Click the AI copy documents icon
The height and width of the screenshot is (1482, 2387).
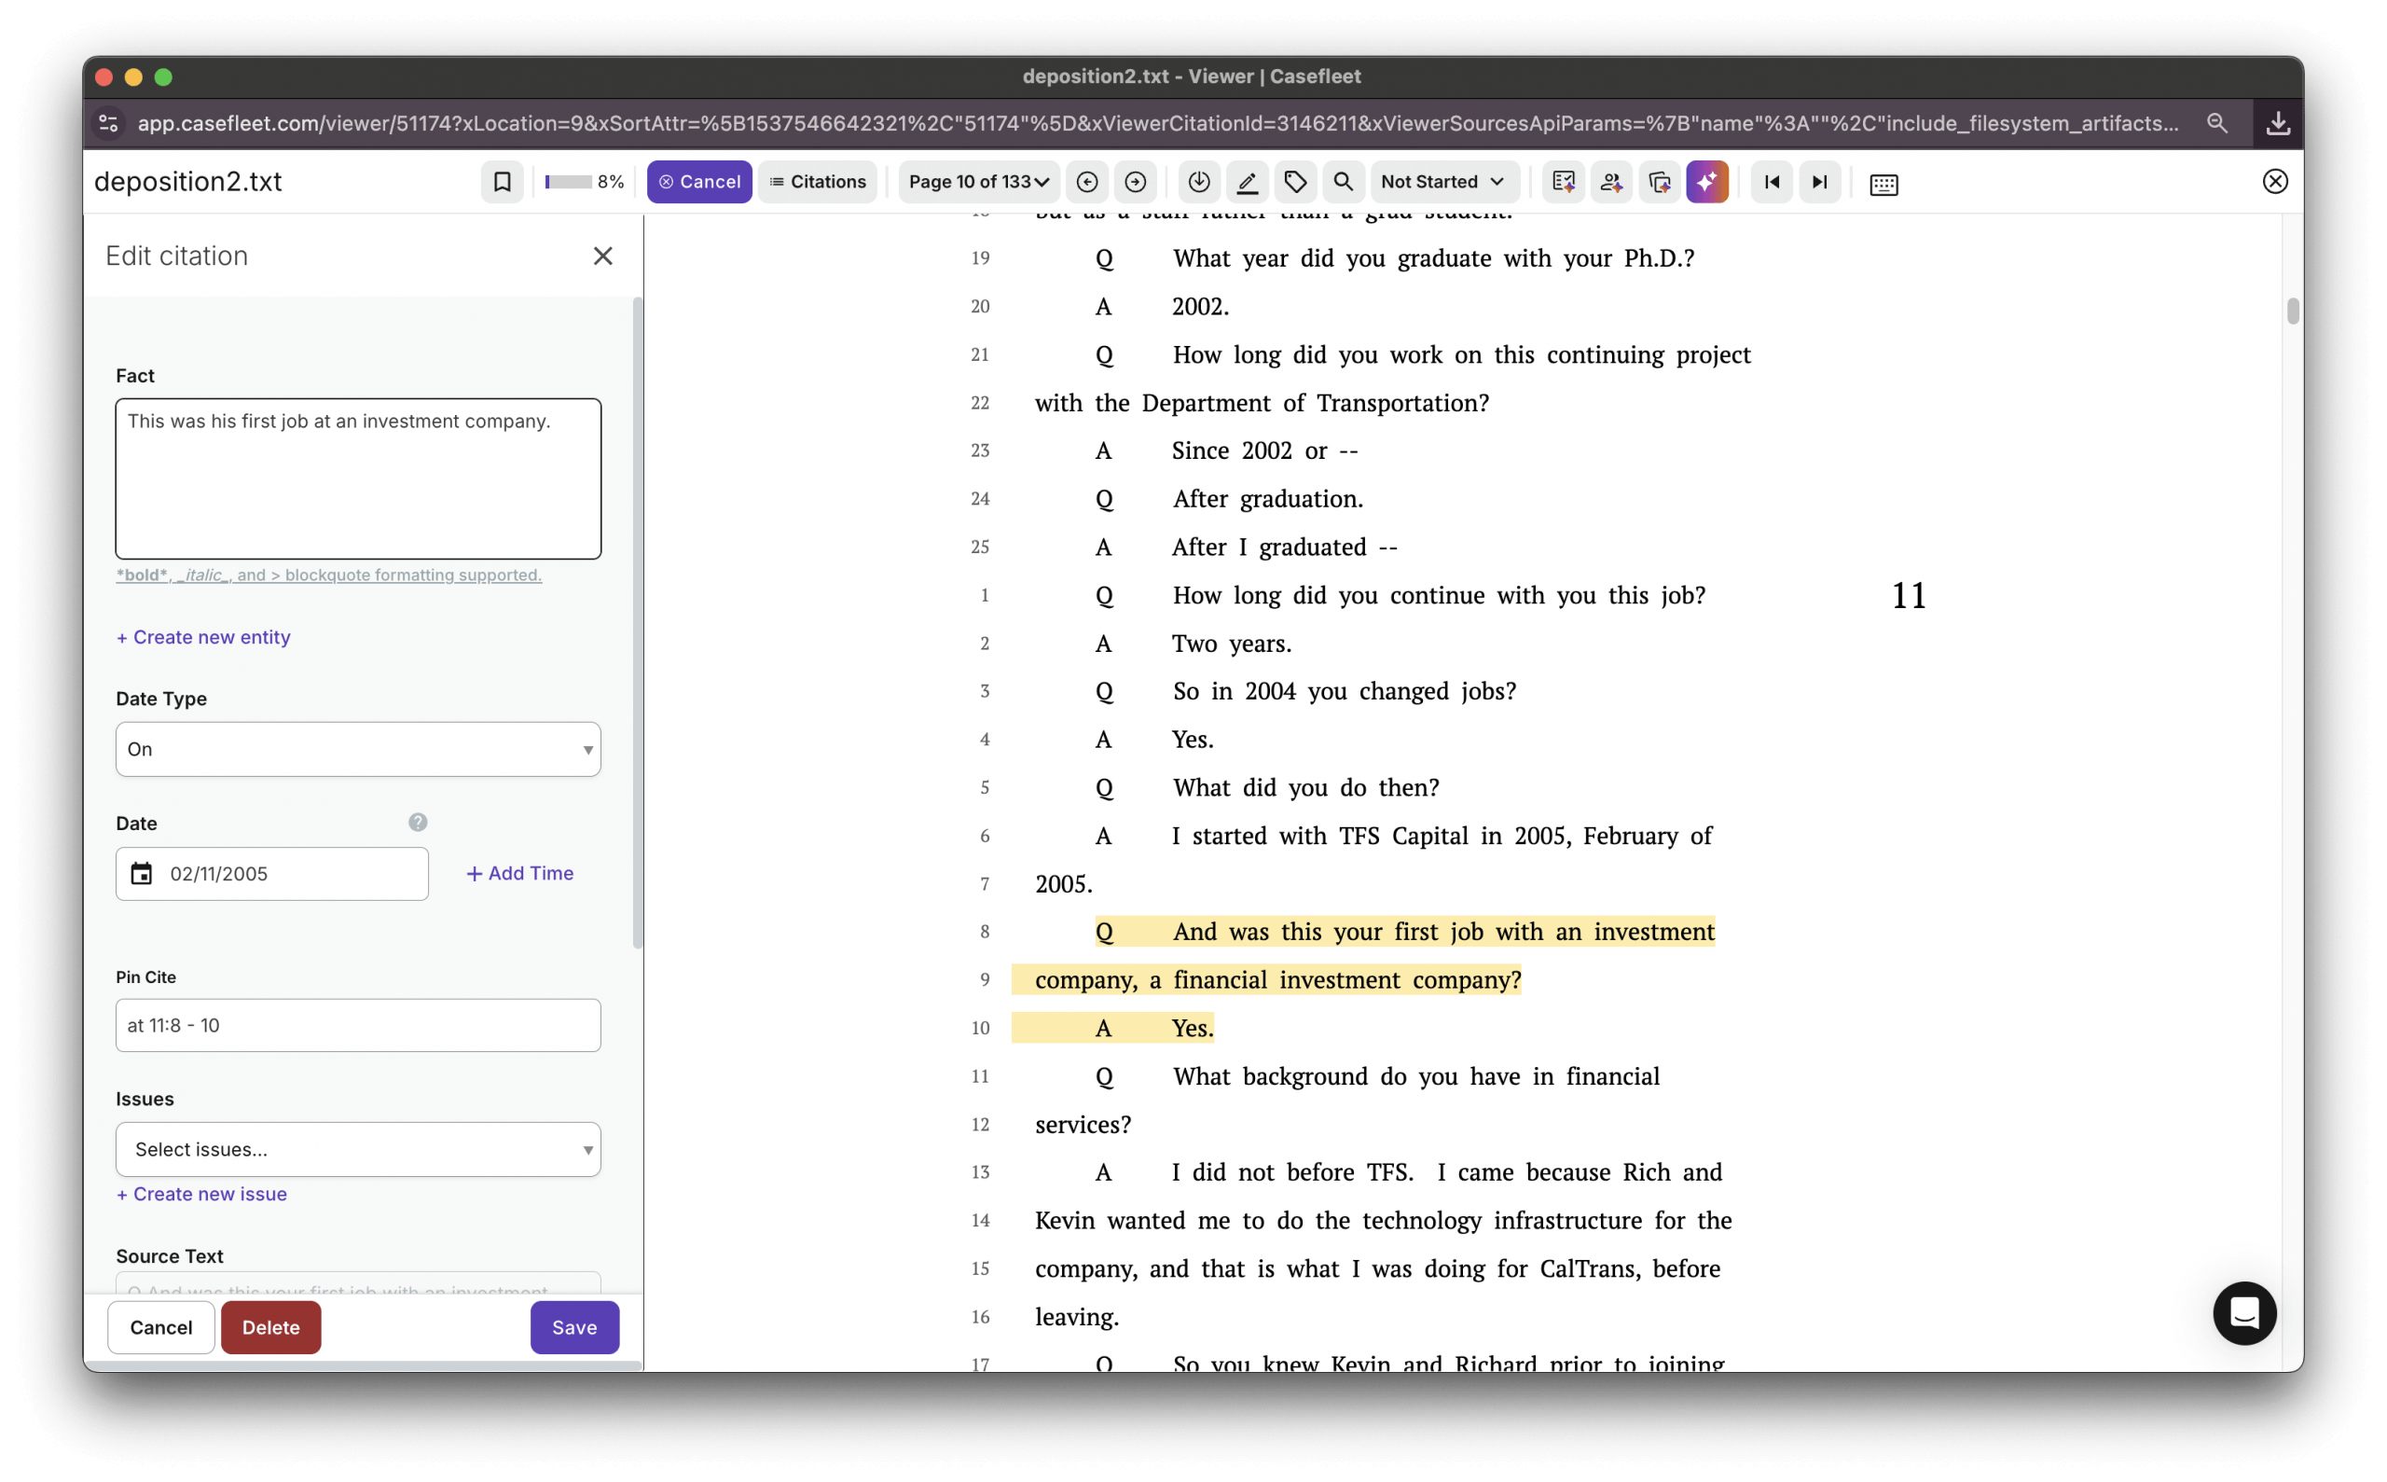(1659, 182)
